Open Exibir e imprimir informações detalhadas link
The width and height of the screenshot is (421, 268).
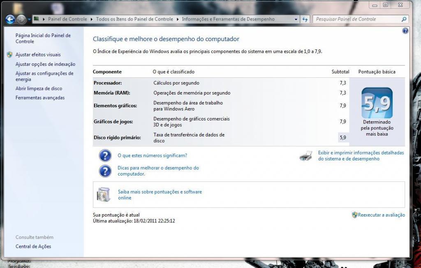[361, 156]
